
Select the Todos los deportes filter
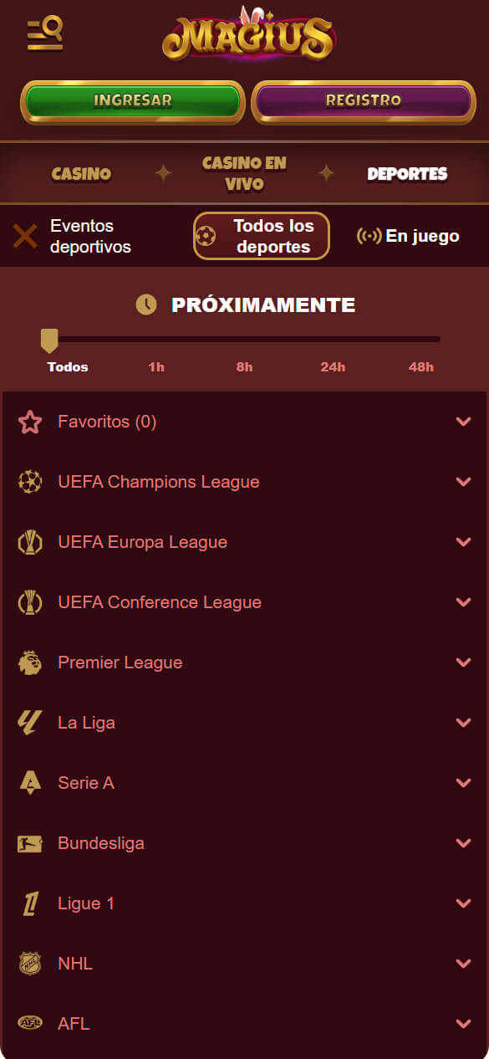[262, 237]
